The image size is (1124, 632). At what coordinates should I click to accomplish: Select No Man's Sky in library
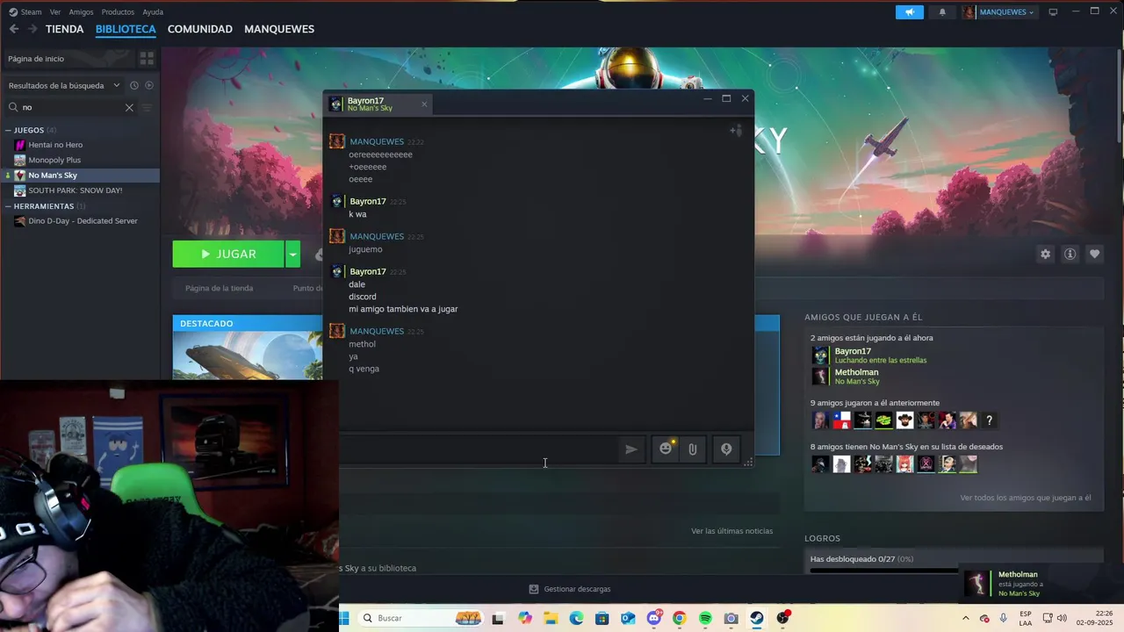point(80,176)
